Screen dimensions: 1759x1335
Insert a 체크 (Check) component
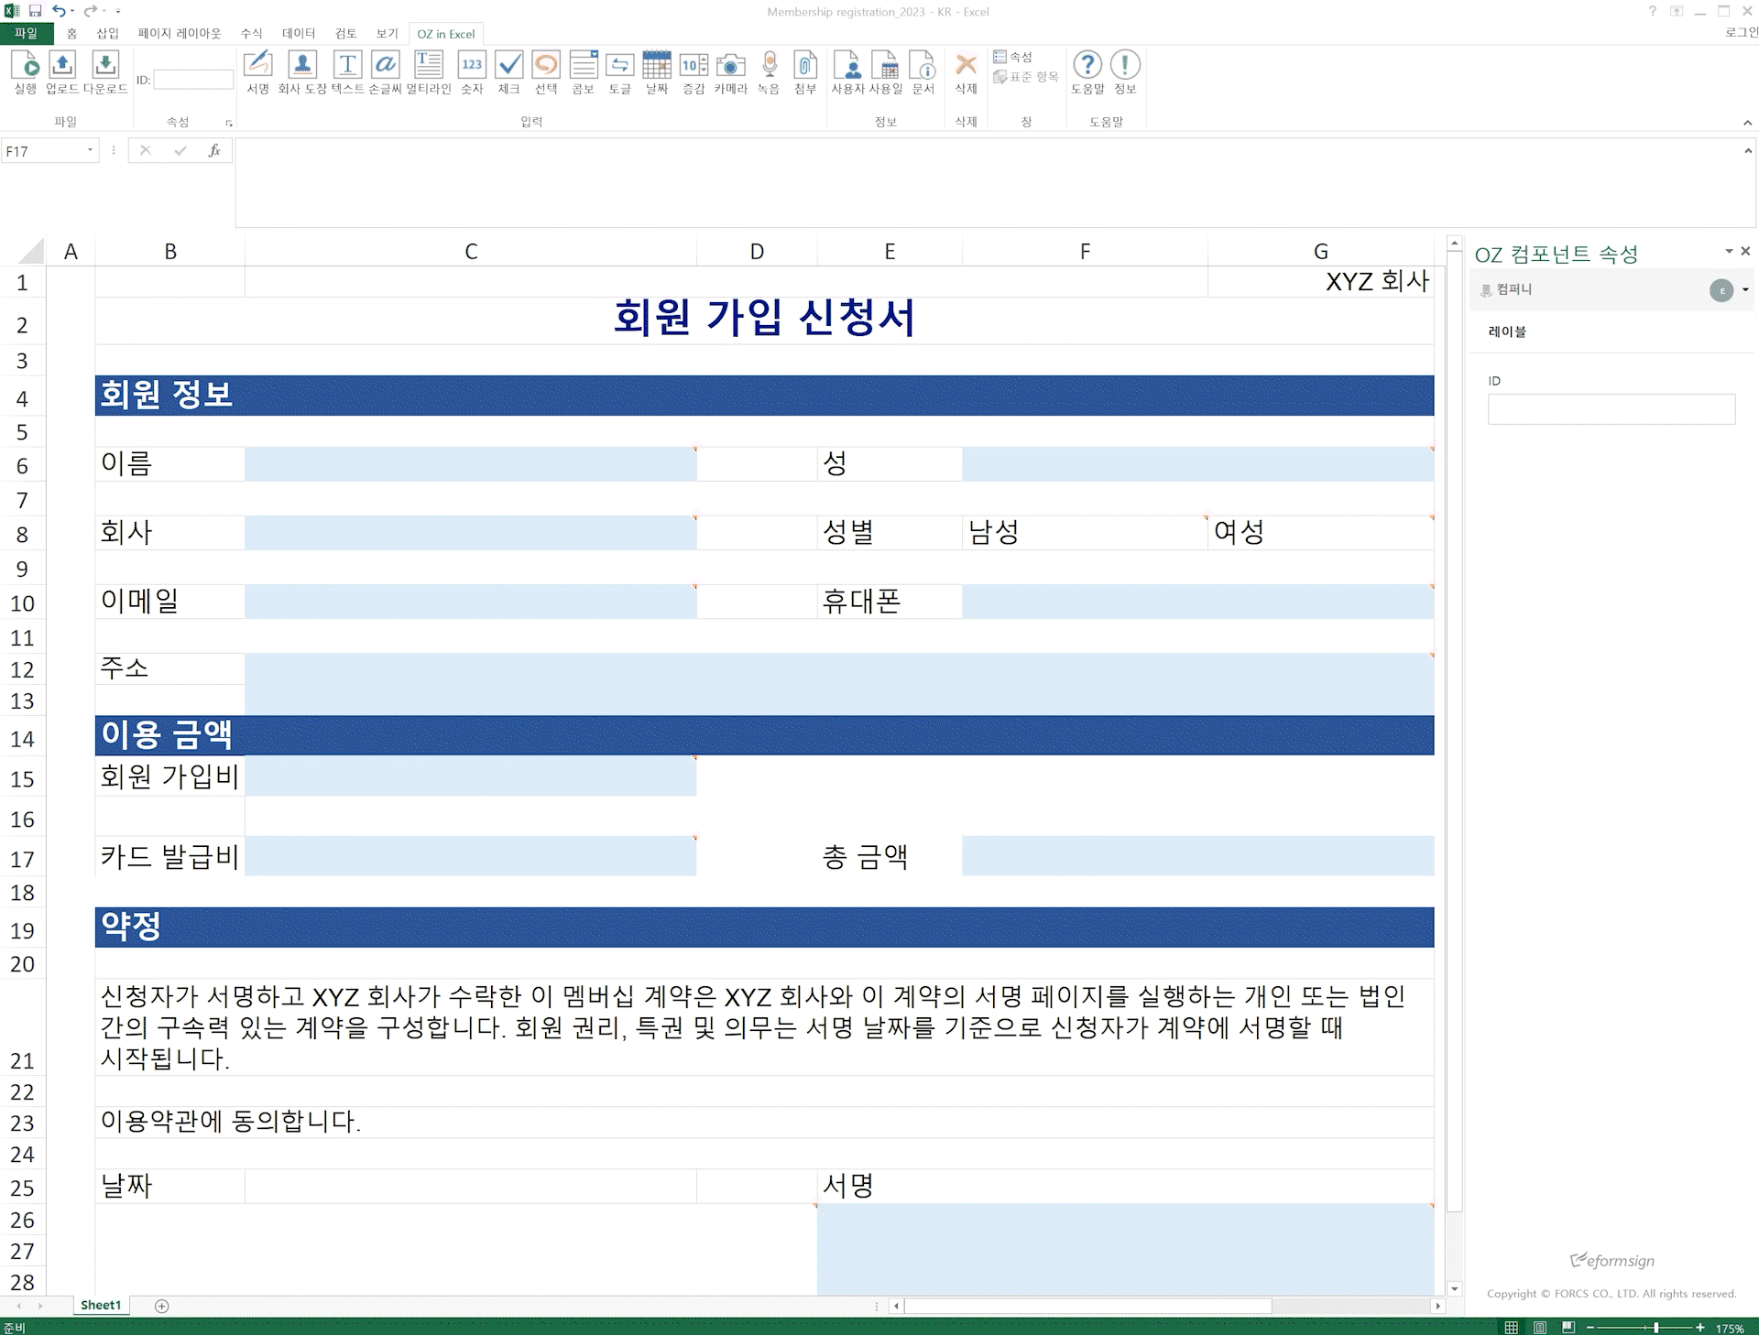coord(509,72)
